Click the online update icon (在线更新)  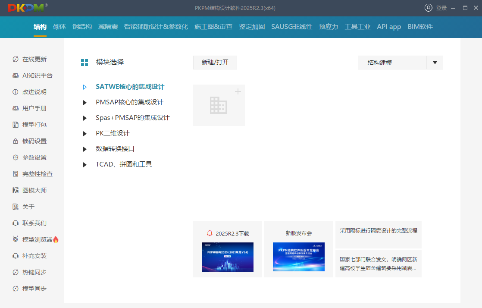click(x=16, y=59)
